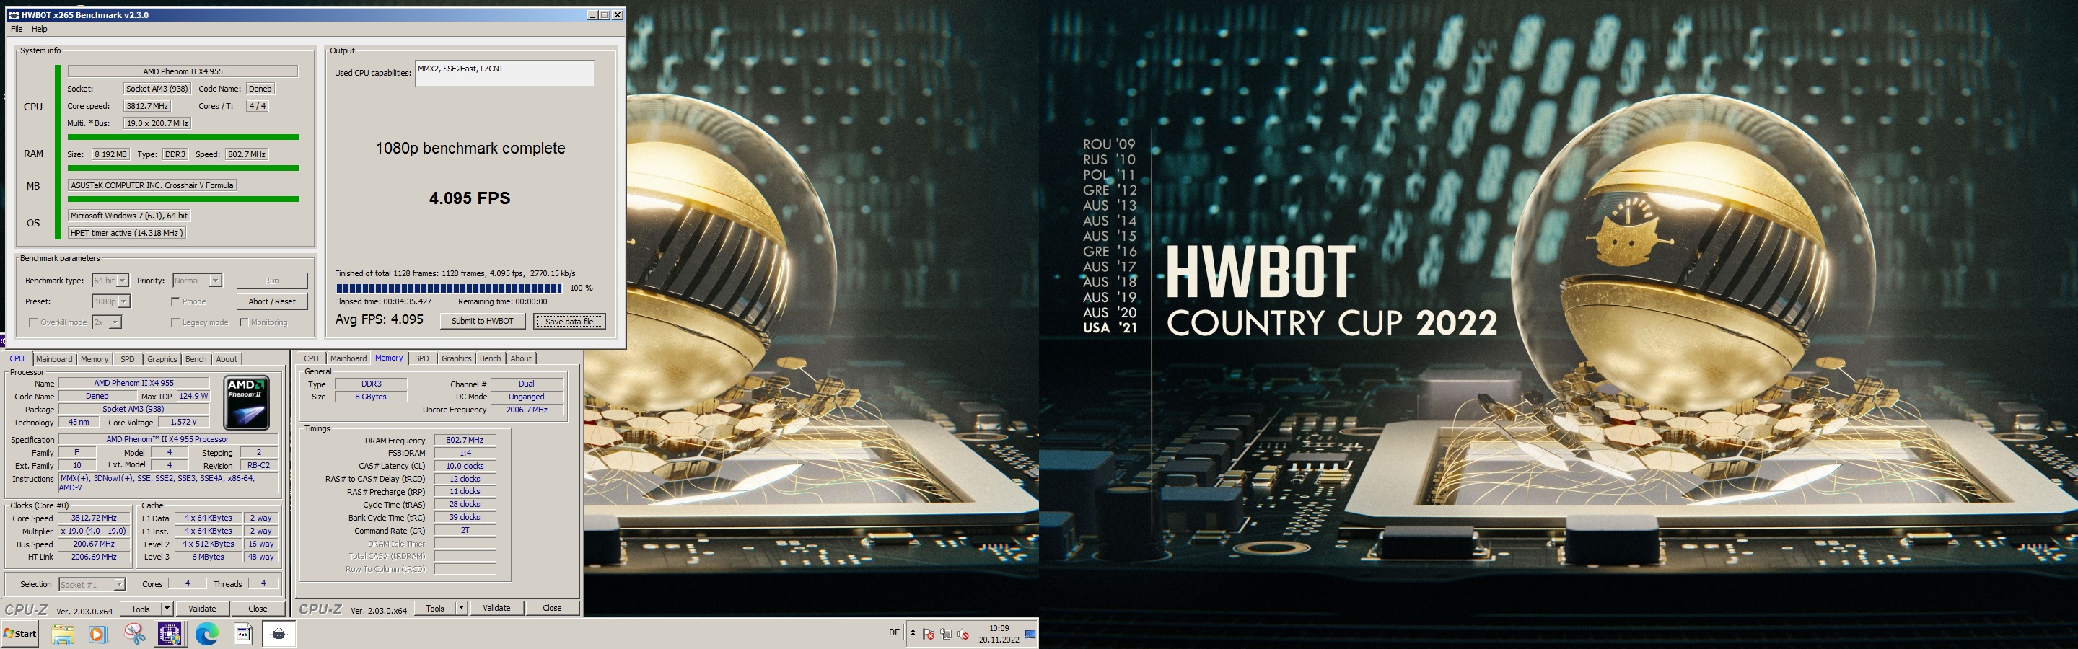2078x649 pixels.
Task: Click the Run benchmark button
Action: click(272, 281)
